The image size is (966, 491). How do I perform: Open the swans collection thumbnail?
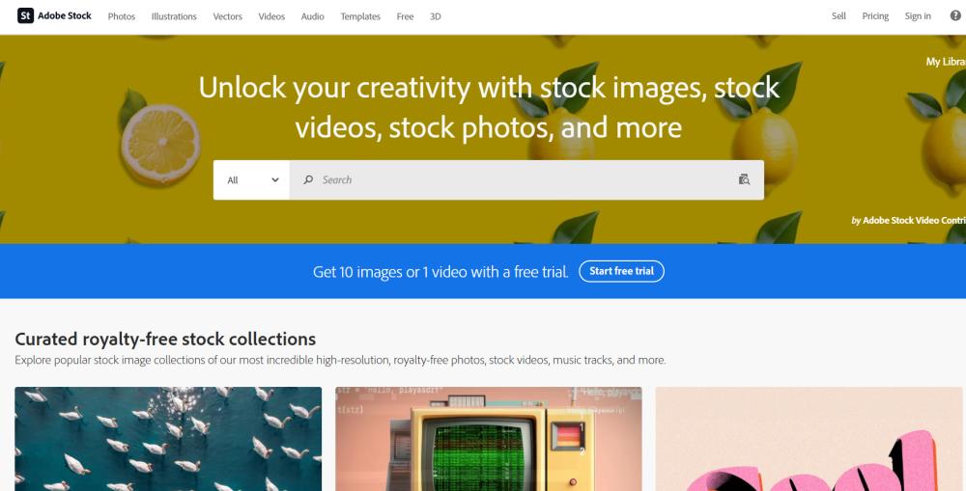pos(168,439)
